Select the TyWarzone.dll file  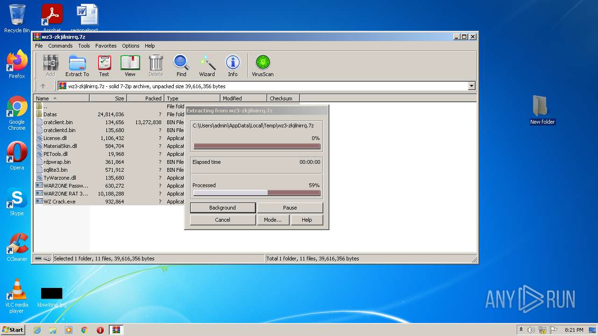[x=110, y=178]
